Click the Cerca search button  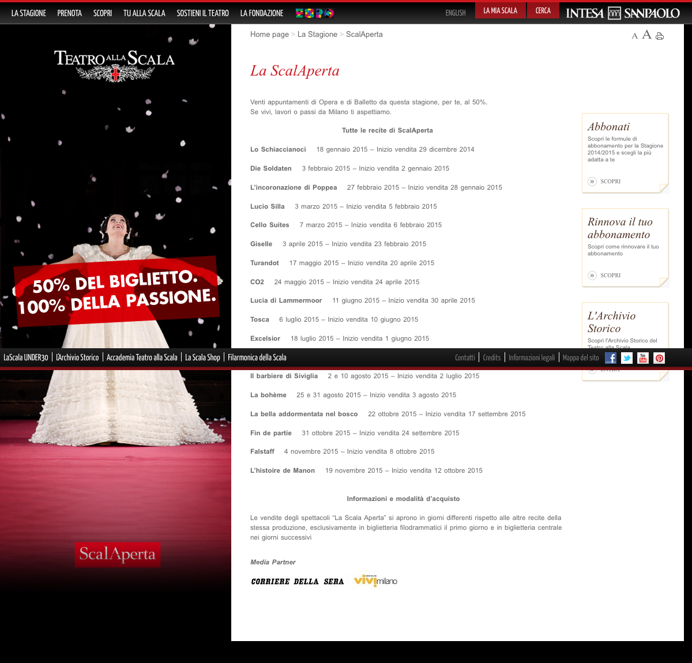[x=543, y=10]
